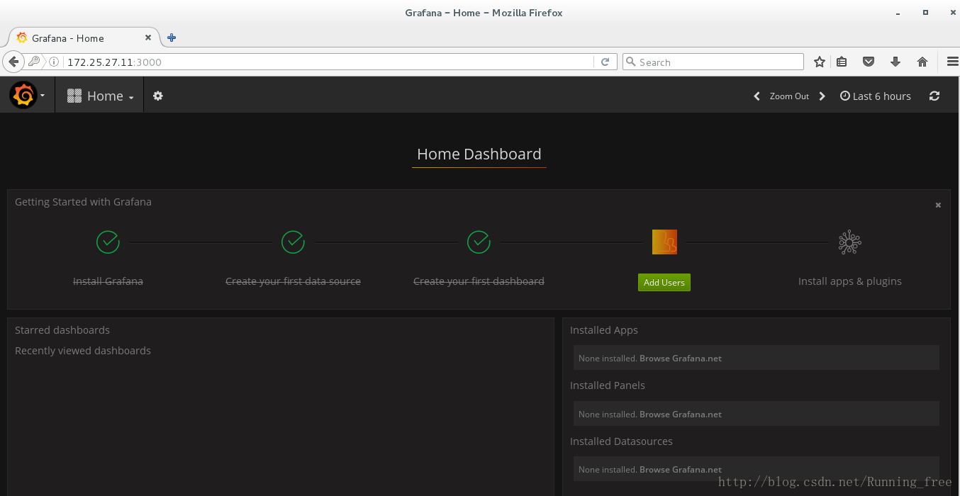This screenshot has width=960, height=496.
Task: Bookmark this page with star icon
Action: (820, 62)
